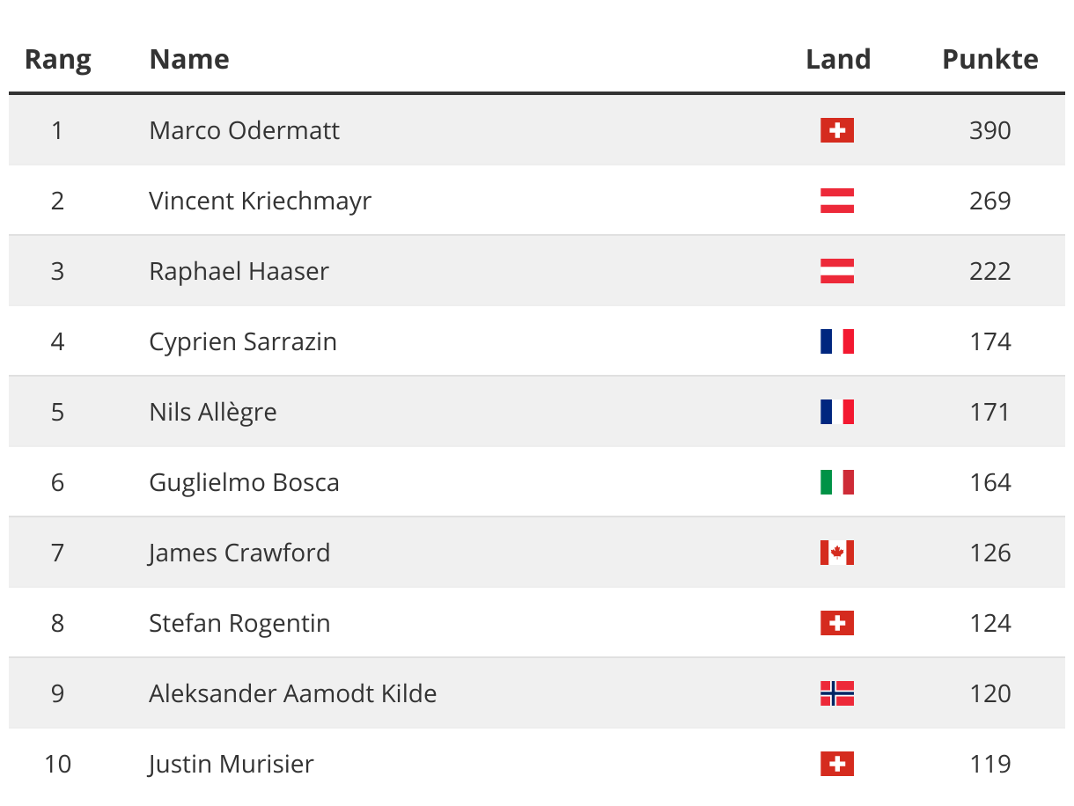Click rank number 10 in the table

click(x=57, y=764)
